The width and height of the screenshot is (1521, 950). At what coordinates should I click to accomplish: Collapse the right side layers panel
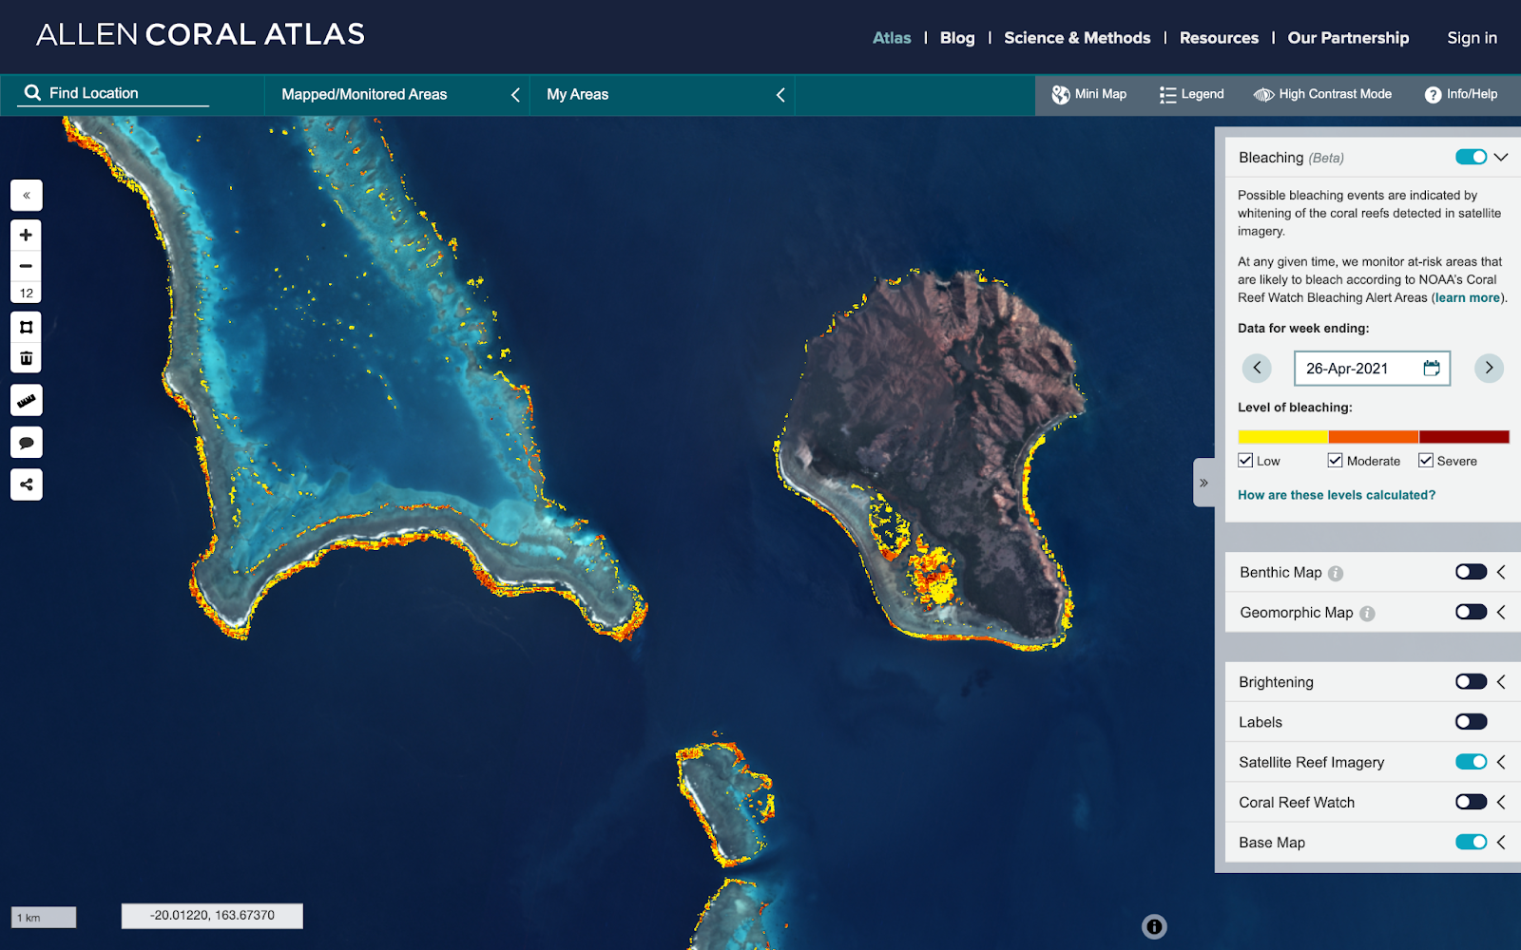1203,483
